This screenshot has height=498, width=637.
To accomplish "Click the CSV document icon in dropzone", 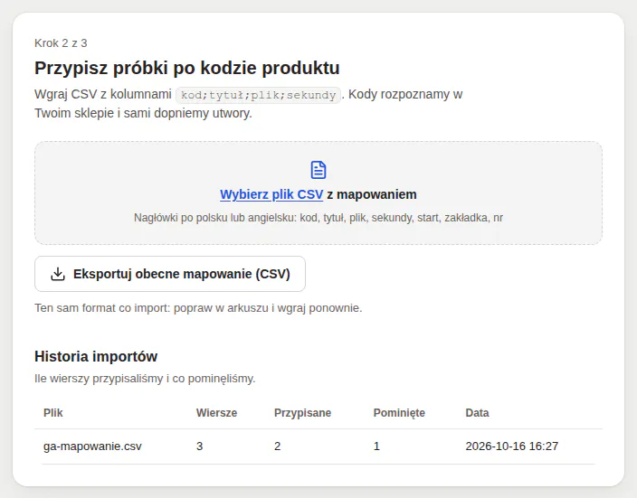I will [318, 170].
